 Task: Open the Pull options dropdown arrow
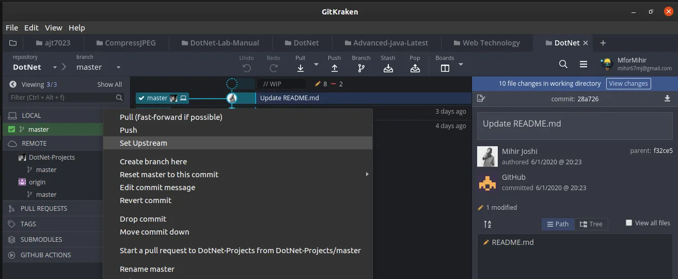click(316, 64)
